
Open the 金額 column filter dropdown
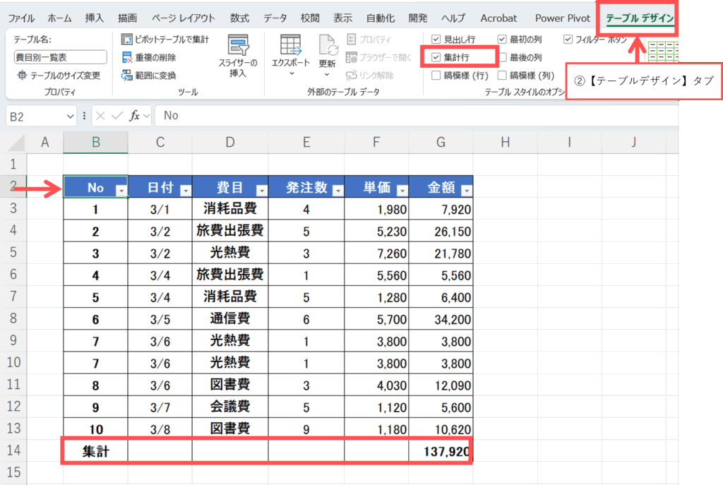coord(465,191)
